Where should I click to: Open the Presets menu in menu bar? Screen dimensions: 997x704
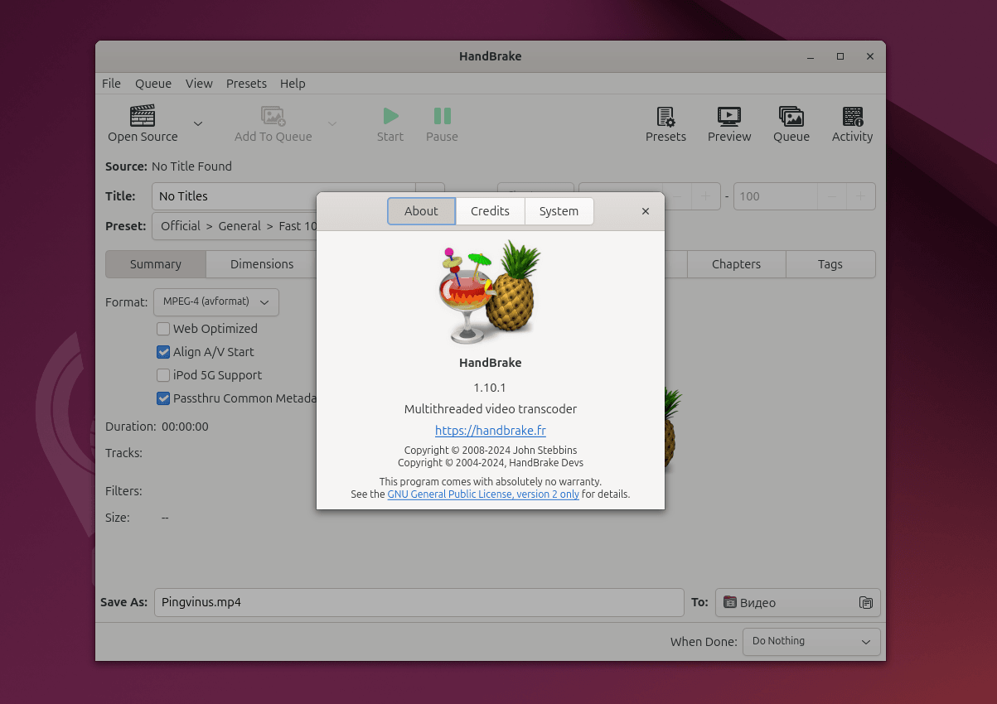click(x=246, y=84)
